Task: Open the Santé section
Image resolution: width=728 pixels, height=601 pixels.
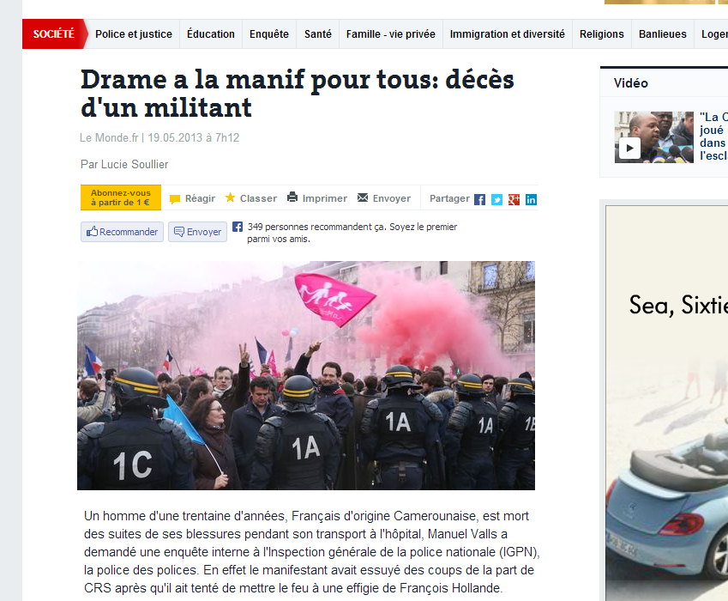Action: [x=318, y=34]
